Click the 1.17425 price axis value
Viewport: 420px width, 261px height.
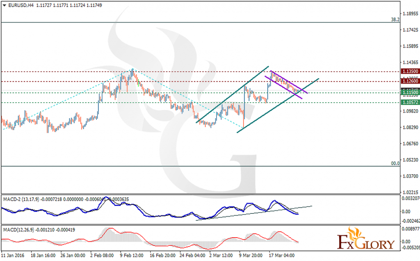[411, 30]
